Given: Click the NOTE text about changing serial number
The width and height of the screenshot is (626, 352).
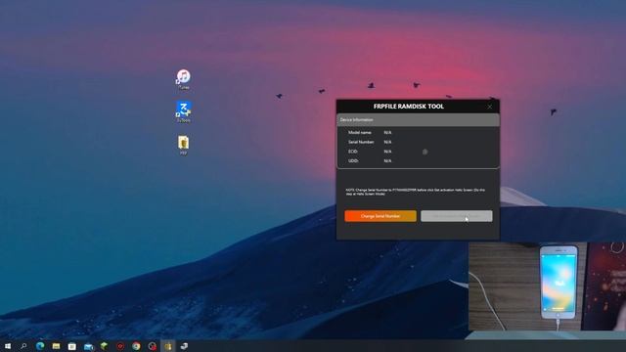Looking at the screenshot, I should (415, 192).
